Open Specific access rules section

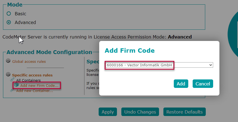coord(32,75)
